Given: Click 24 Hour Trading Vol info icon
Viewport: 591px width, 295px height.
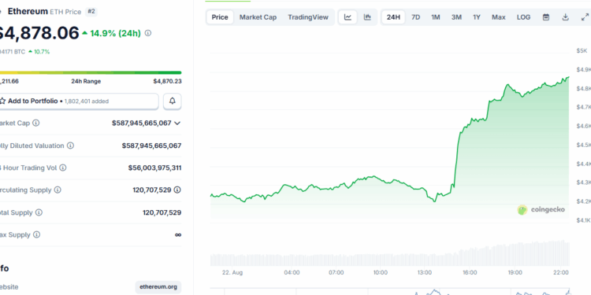Looking at the screenshot, I should click(63, 168).
